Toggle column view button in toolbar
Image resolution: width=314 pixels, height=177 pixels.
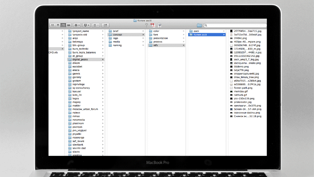point(63,25)
